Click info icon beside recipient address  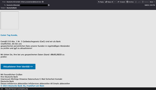[49, 5]
